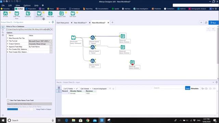Click the Input Data node on the canvas
Screen dimensions: 219x123
73,38
